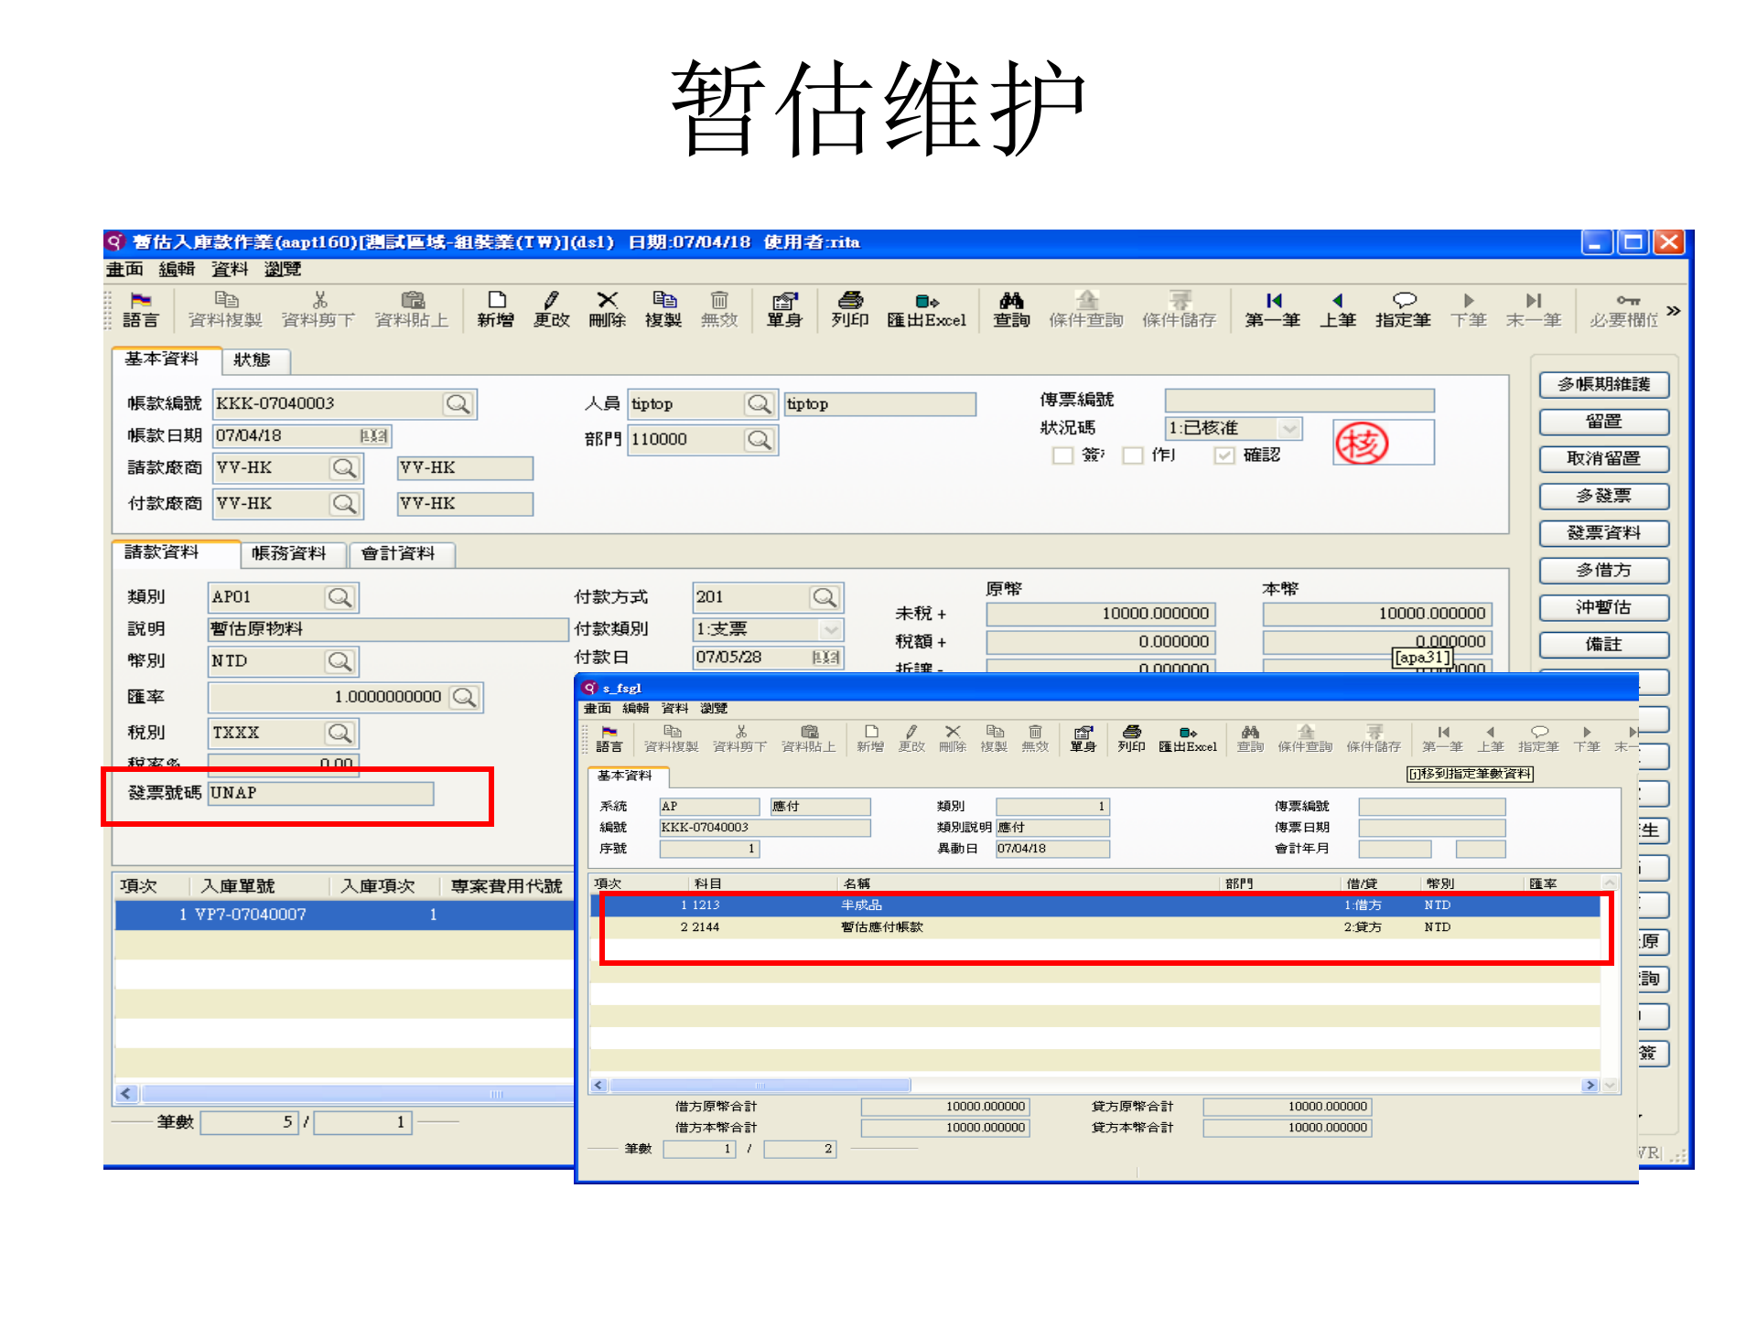Click the 刪除 delete icon
Viewport: 1757px width, 1317px height.
(607, 309)
